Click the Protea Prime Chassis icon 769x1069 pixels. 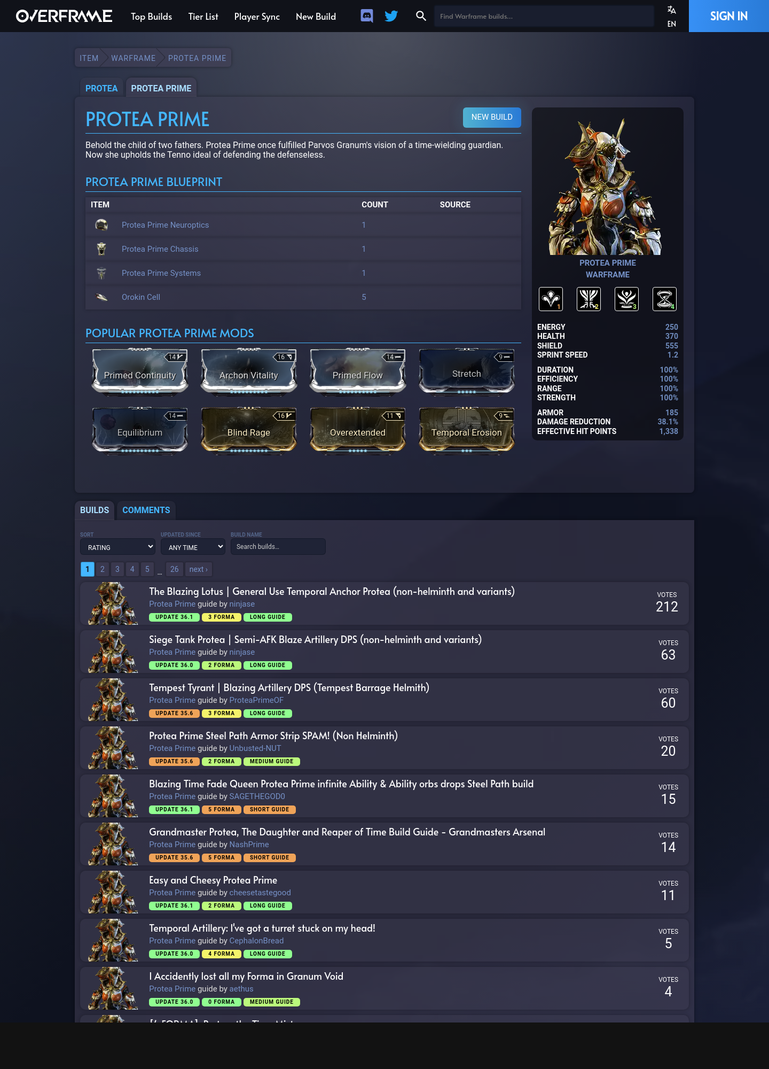tap(101, 249)
